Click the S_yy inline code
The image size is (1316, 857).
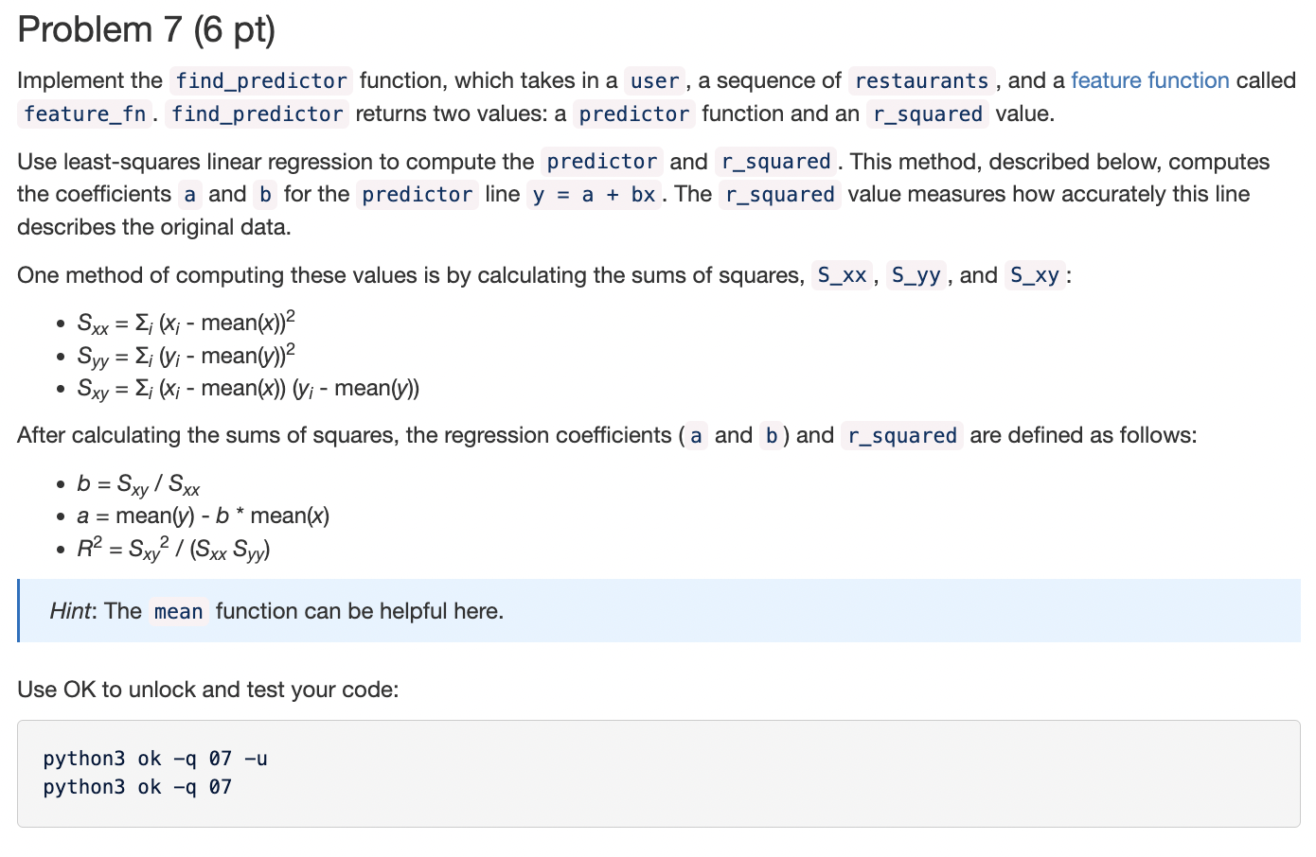pos(915,275)
